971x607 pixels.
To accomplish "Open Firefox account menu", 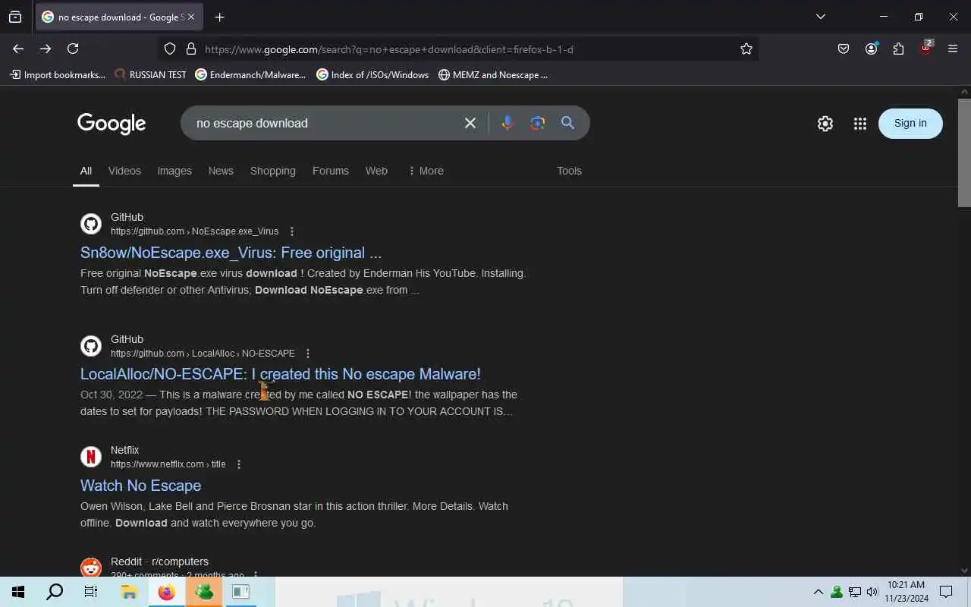I will (871, 49).
